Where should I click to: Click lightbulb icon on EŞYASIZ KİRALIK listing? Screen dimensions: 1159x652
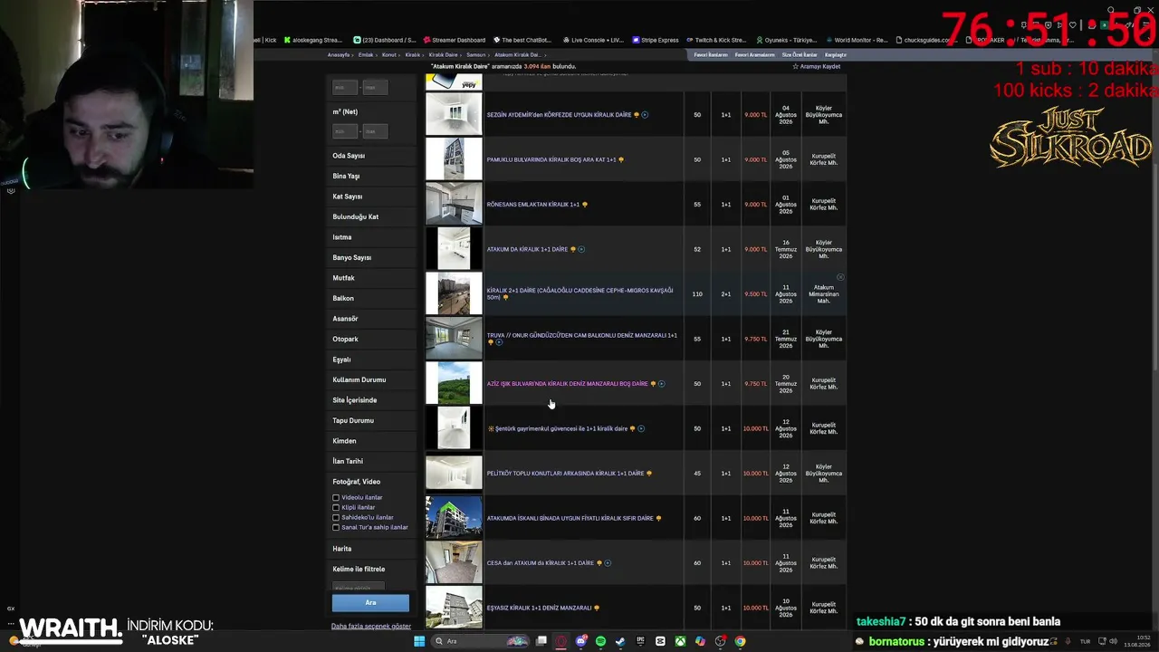596,608
